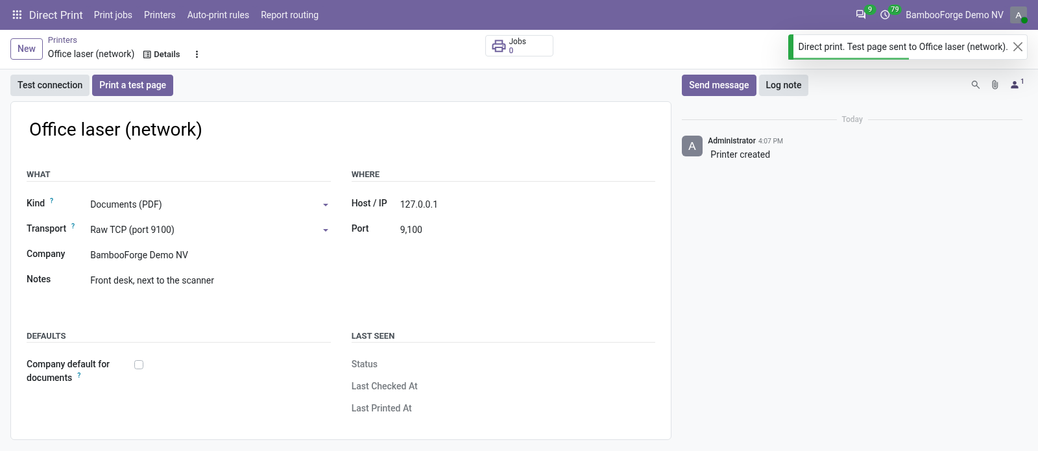Attach files using the paperclip icon
The height and width of the screenshot is (451, 1038).
995,85
